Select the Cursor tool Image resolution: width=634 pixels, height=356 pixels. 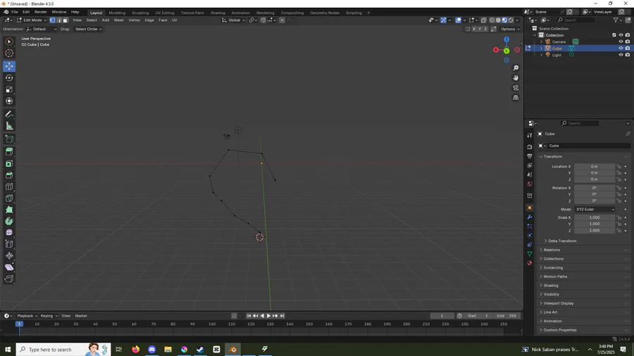[9, 53]
